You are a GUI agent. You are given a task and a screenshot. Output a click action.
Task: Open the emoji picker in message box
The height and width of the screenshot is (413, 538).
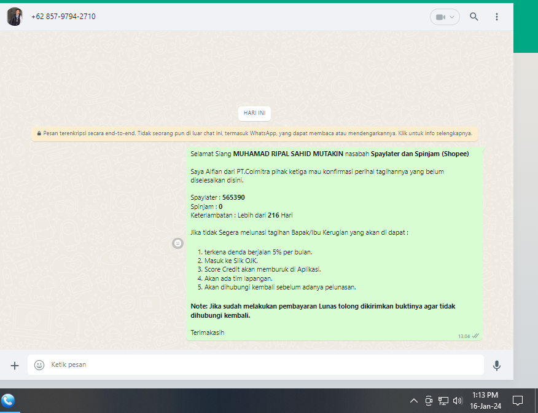pos(39,365)
